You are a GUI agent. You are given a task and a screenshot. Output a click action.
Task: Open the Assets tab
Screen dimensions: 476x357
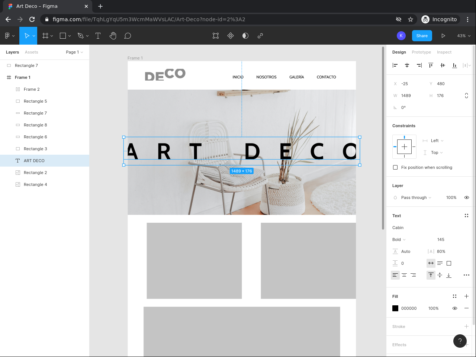point(32,52)
